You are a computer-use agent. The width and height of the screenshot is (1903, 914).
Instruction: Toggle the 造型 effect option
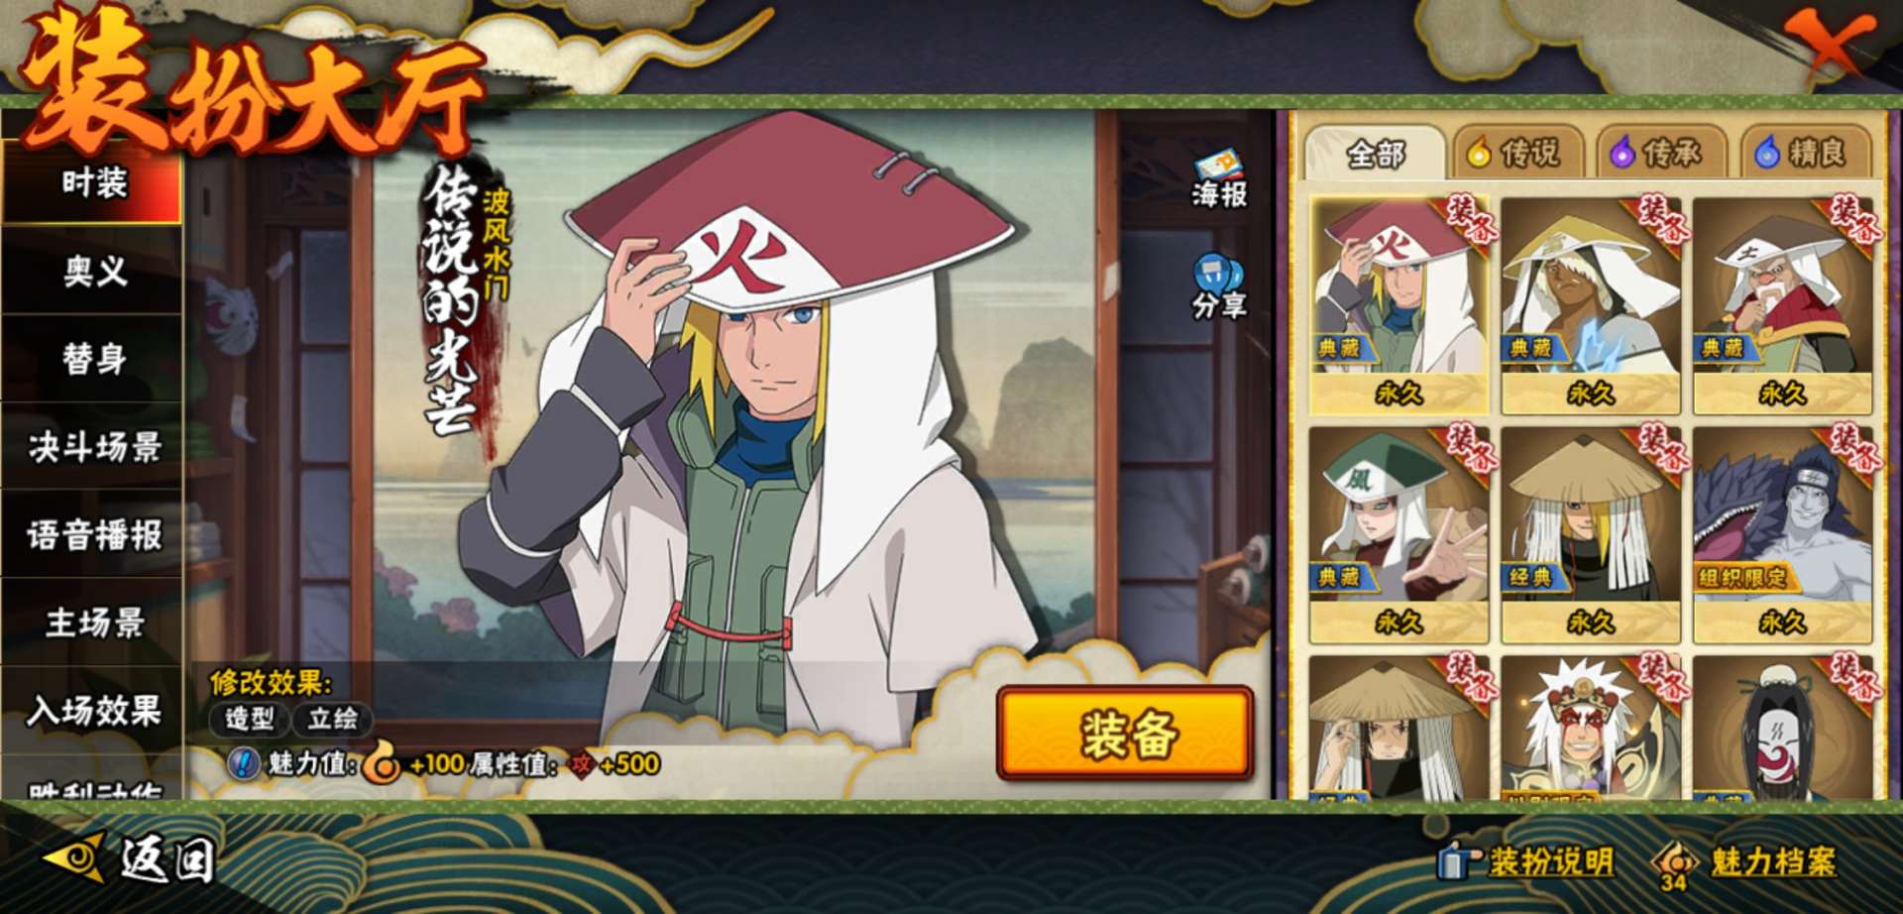tap(249, 719)
